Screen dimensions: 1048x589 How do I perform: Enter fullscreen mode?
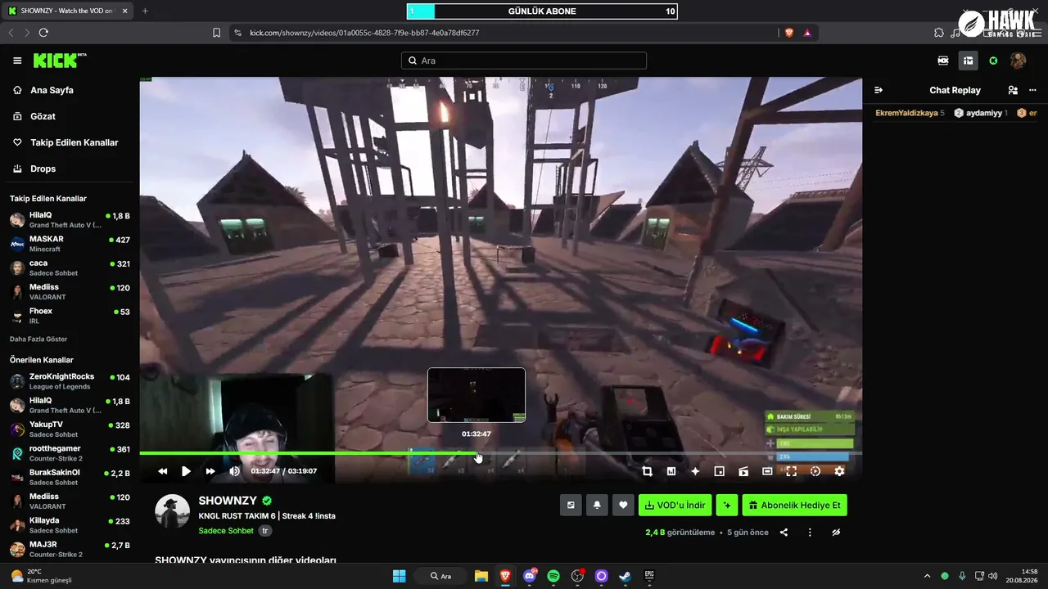pos(791,471)
